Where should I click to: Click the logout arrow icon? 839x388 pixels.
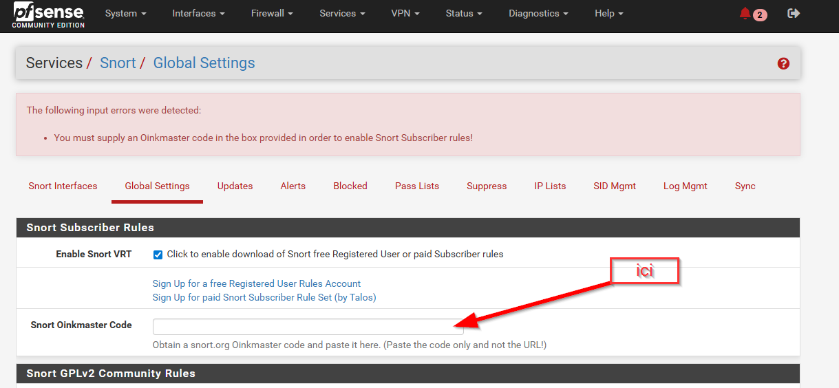794,14
